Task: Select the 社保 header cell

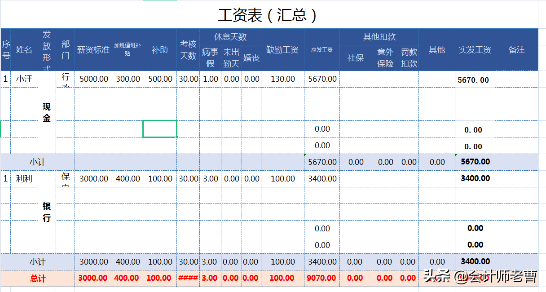Action: [x=357, y=58]
